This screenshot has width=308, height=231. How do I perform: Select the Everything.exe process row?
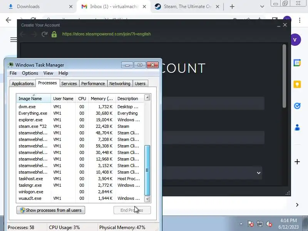[80, 113]
